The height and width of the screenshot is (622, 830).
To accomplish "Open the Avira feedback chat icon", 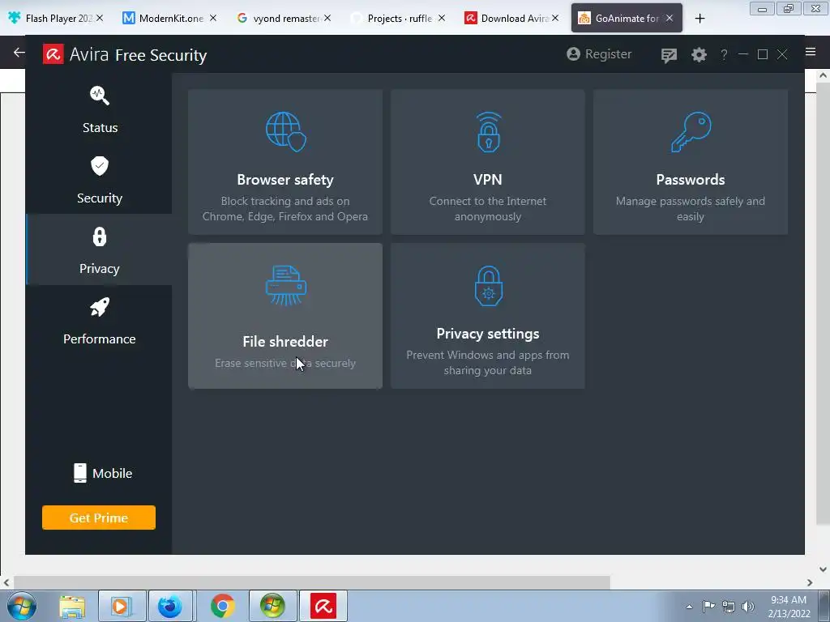I will [x=669, y=54].
